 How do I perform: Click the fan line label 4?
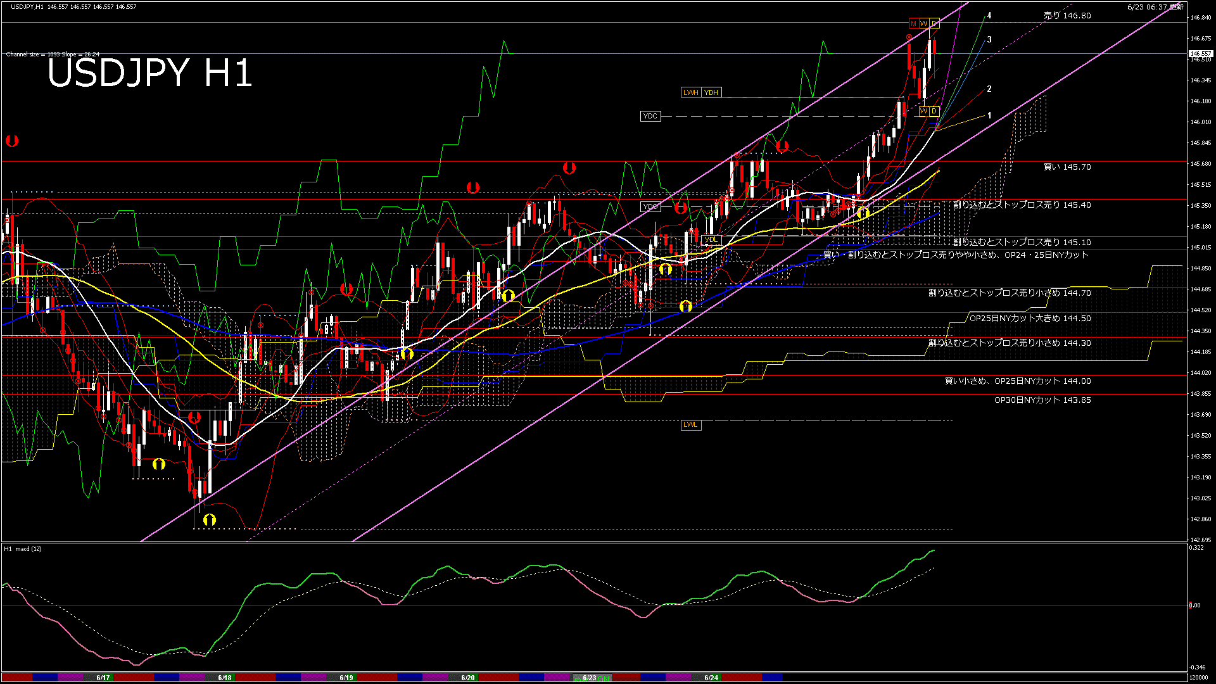tap(989, 16)
